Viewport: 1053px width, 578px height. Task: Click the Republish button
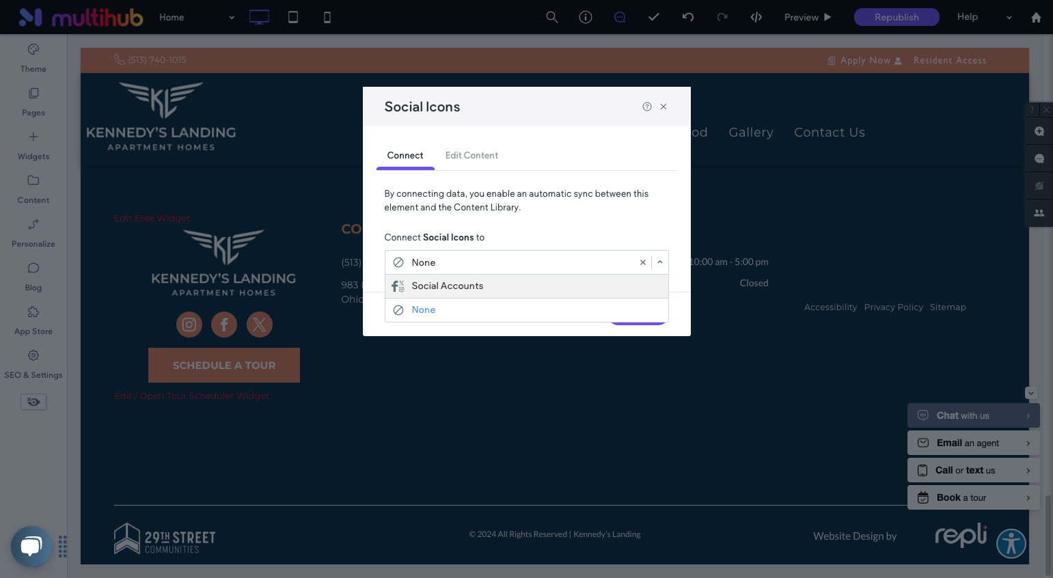pos(897,17)
